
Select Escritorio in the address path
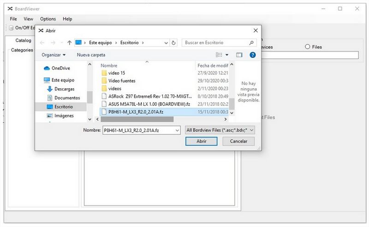[130, 43]
